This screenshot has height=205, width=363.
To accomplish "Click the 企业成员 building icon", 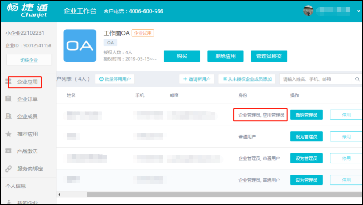I will [x=8, y=116].
